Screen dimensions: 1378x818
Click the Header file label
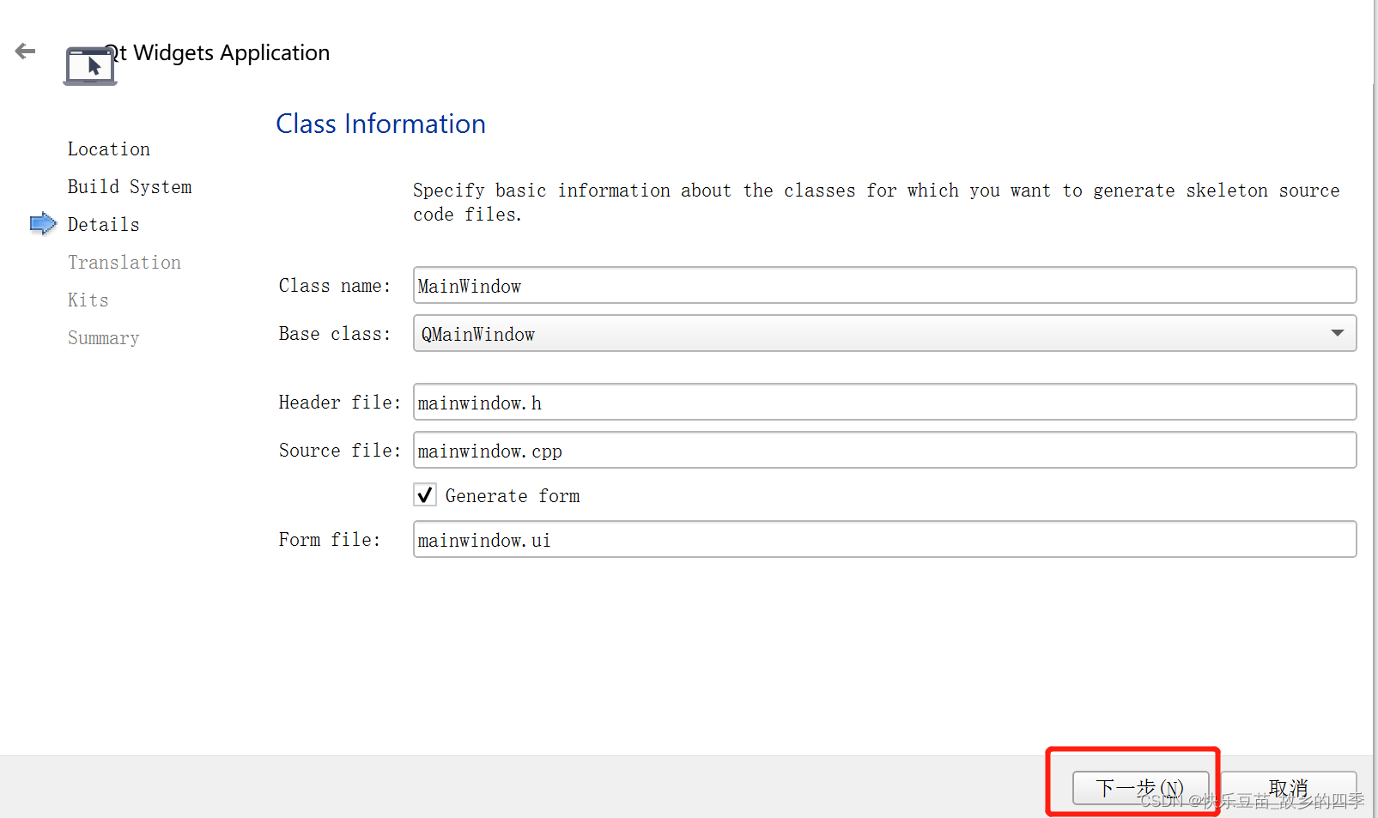point(340,403)
